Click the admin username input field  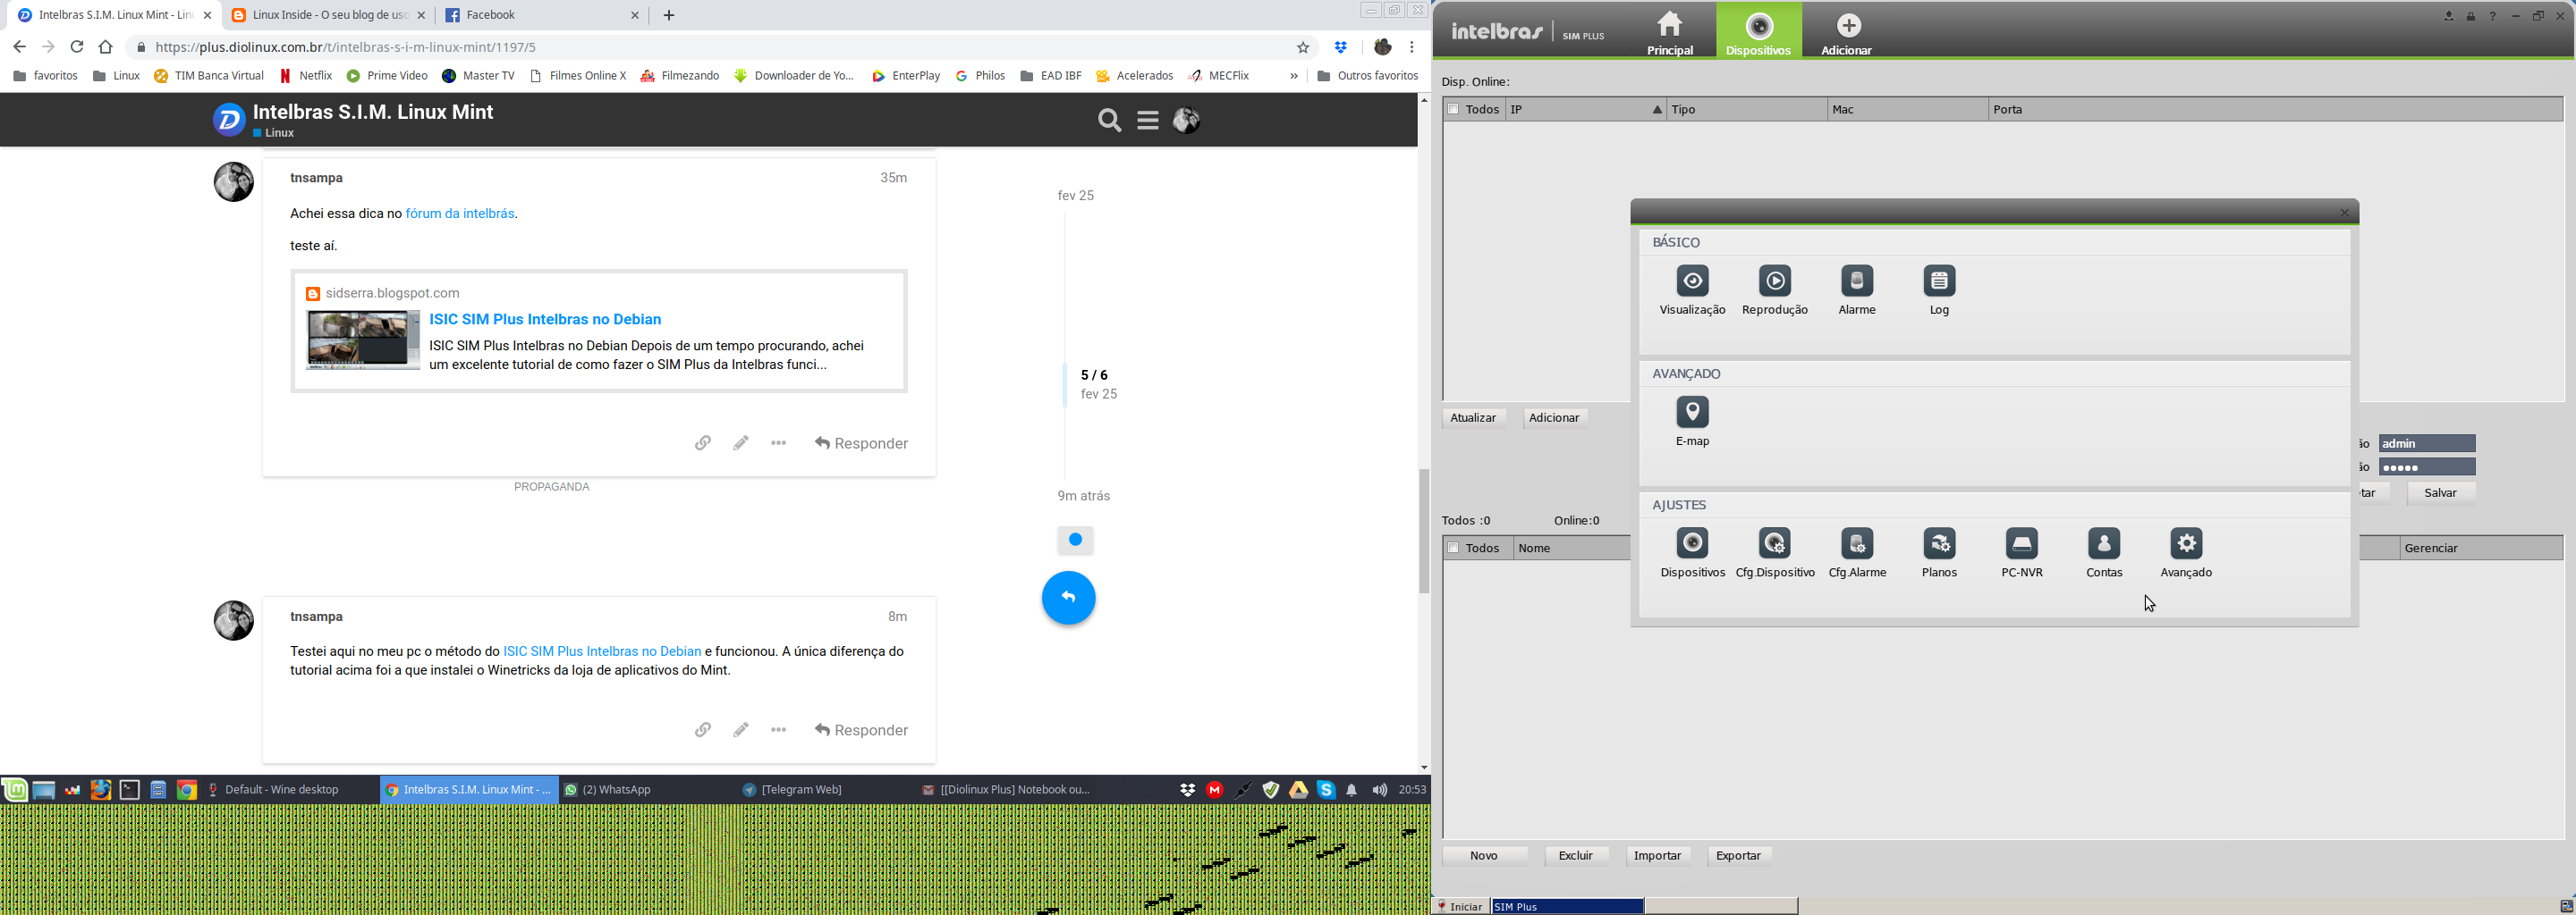(x=2425, y=443)
